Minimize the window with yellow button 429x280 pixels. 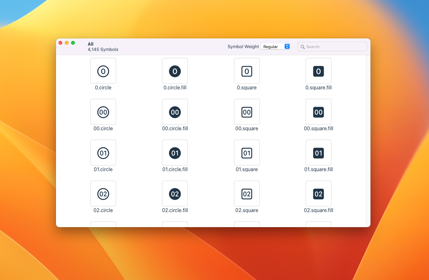(x=67, y=43)
